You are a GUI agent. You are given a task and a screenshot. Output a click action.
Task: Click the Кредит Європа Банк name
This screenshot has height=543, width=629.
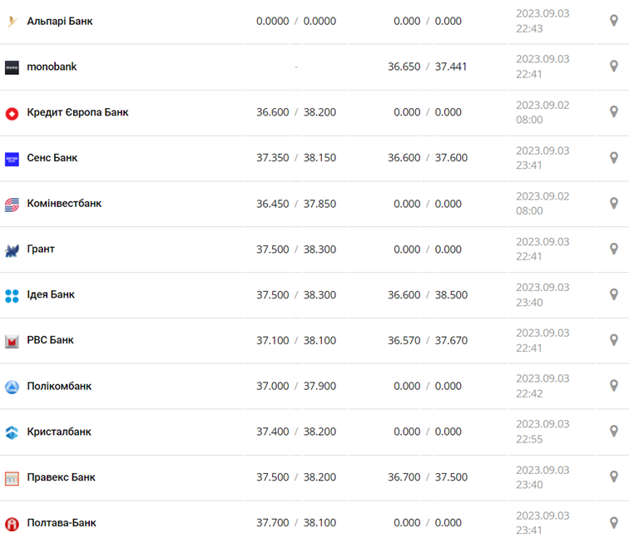(77, 112)
